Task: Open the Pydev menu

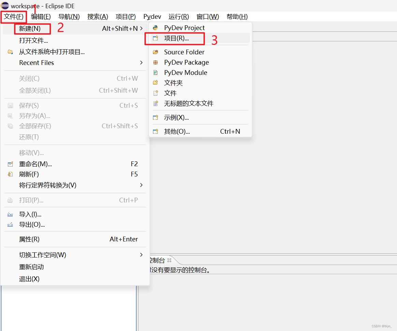Action: 152,17
